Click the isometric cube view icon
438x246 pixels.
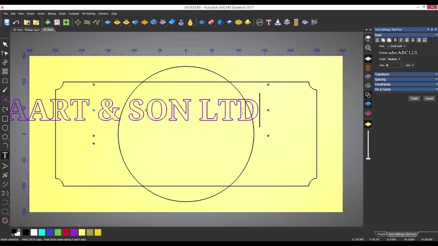coord(368,39)
